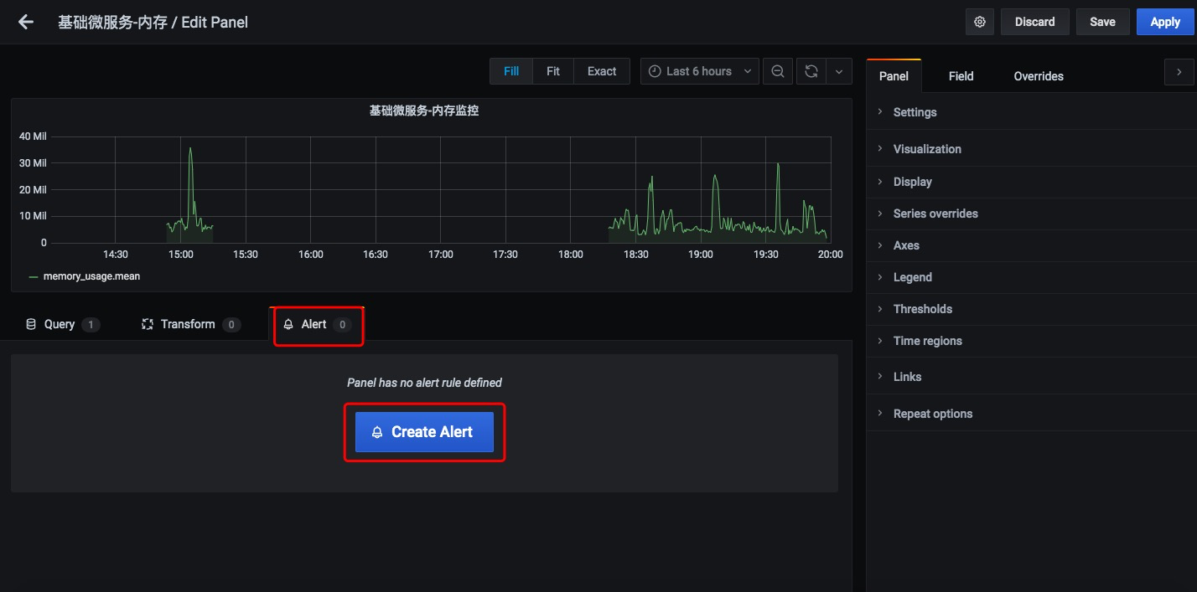This screenshot has width=1197, height=592.
Task: Refresh the dashboard with the refresh icon
Action: point(811,71)
